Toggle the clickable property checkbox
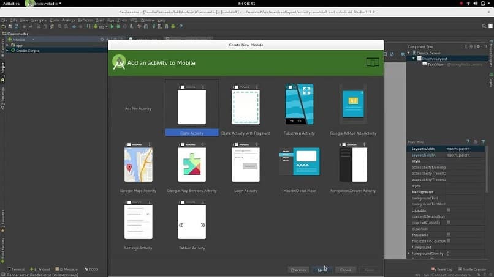Viewport: 494px width, 277px height. 448,210
